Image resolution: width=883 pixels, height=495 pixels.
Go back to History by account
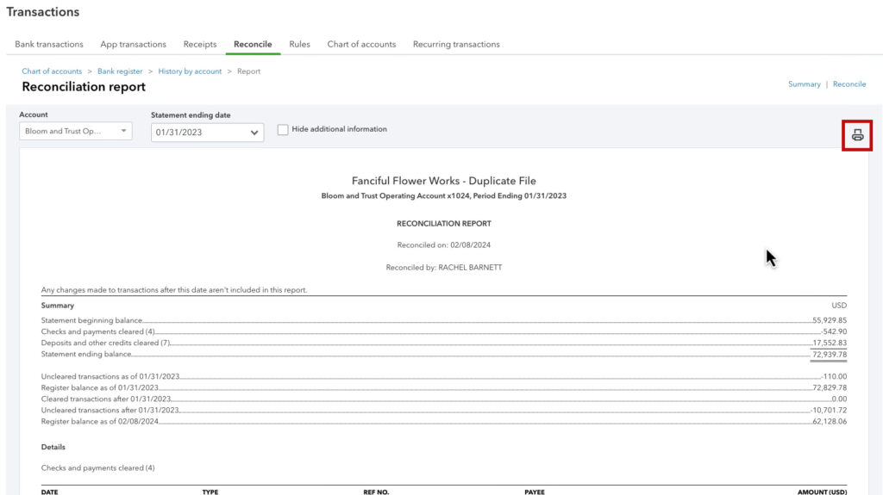click(x=190, y=71)
